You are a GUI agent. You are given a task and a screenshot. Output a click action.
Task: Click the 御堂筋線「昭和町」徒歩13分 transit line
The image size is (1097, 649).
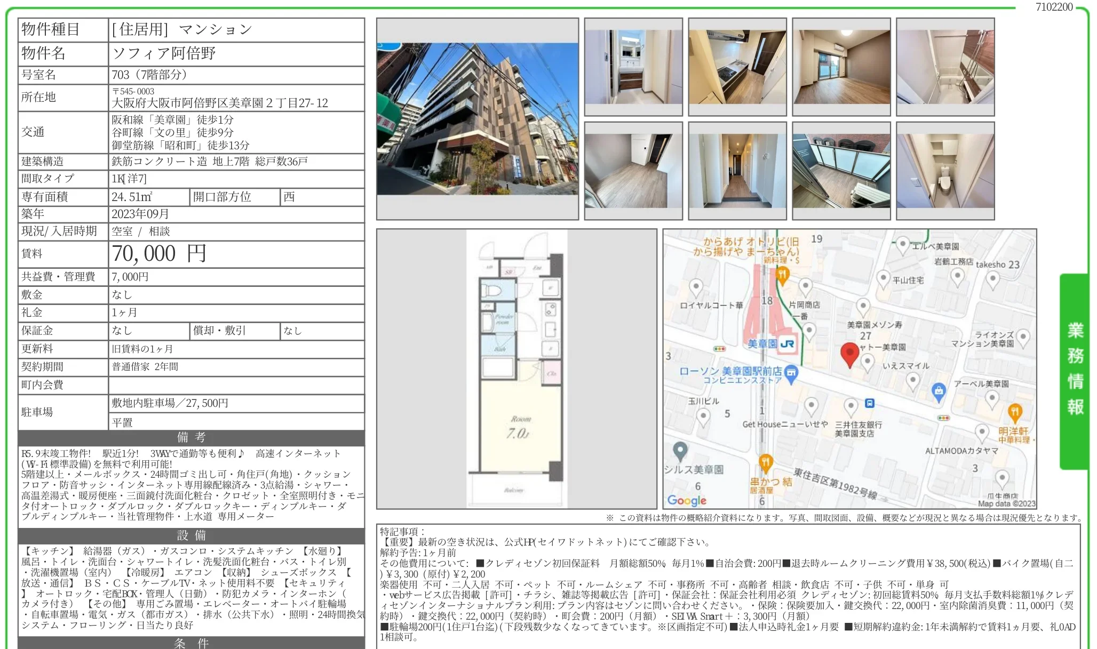coord(180,145)
